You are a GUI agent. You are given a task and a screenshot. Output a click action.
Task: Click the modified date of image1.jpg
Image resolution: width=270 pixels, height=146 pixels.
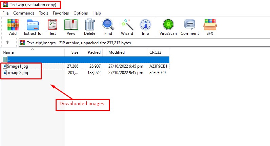[126, 66]
